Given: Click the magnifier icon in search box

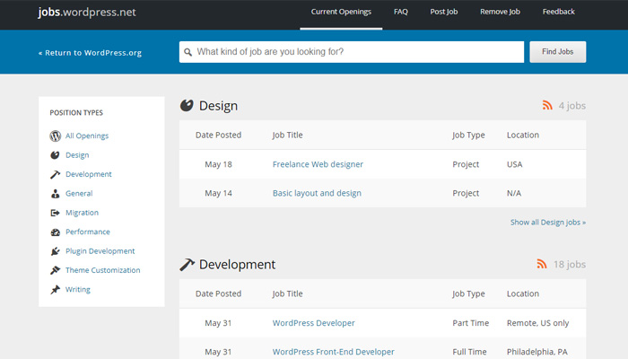Looking at the screenshot, I should [x=188, y=52].
